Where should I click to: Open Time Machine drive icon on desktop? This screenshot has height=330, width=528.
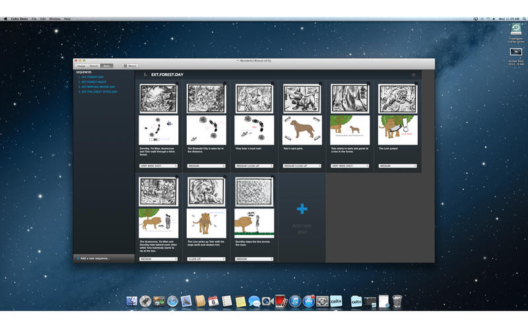[x=516, y=30]
